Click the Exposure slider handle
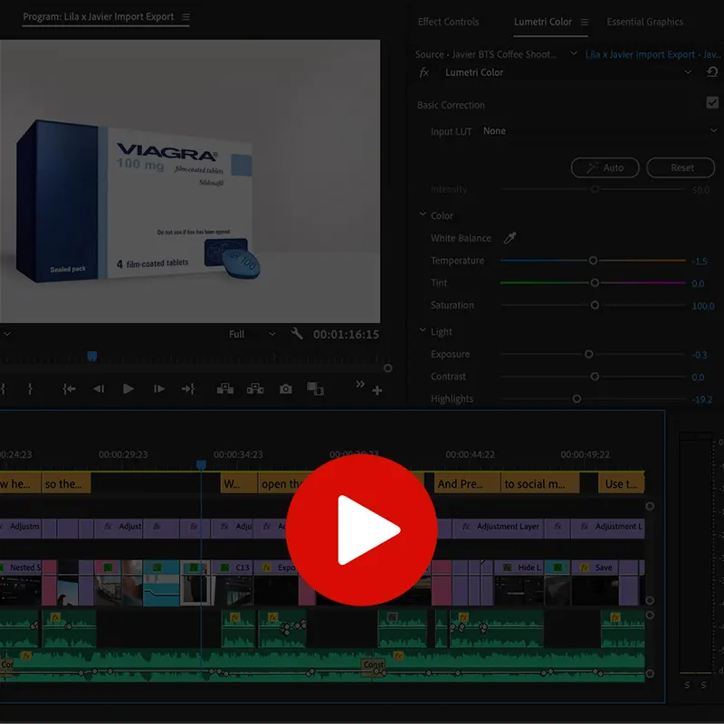 pyautogui.click(x=589, y=354)
